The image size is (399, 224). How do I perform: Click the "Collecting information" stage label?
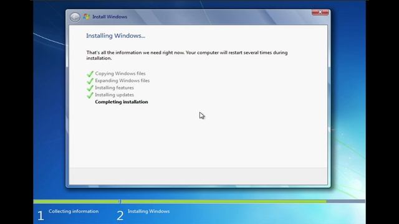[x=74, y=212]
